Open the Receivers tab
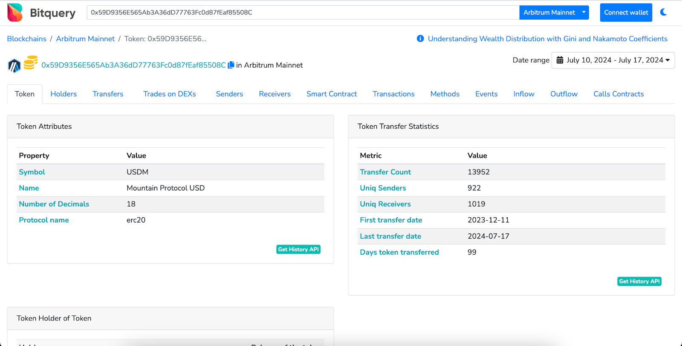 click(x=275, y=94)
